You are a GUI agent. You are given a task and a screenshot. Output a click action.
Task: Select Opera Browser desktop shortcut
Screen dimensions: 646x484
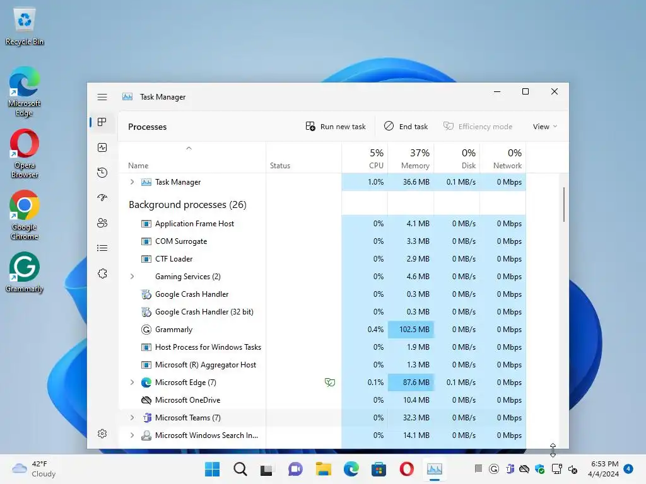coord(25,154)
